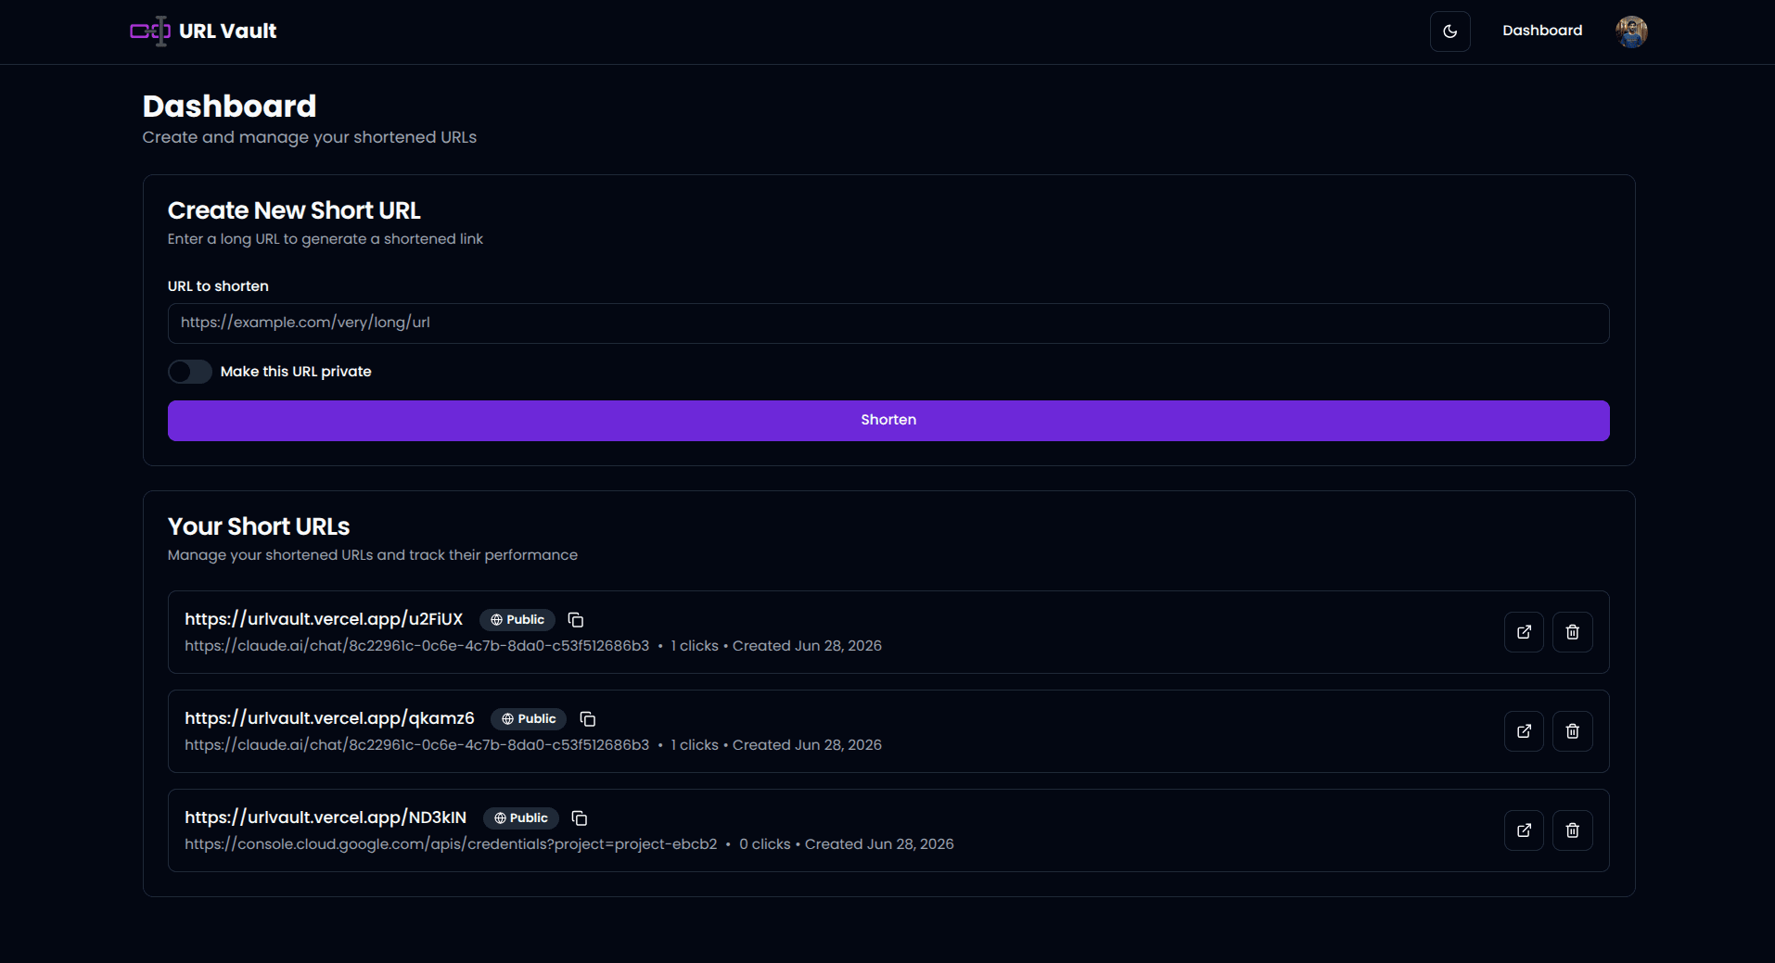Go to Dashboard in the header

1542,31
